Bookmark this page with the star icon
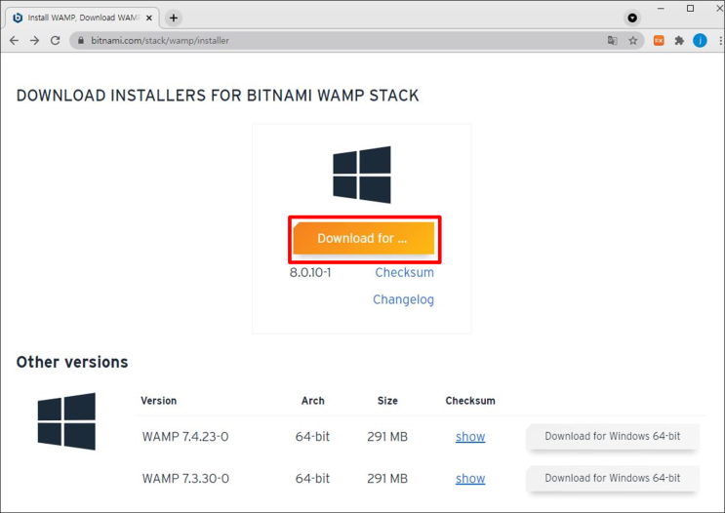The height and width of the screenshot is (513, 725). pos(633,41)
